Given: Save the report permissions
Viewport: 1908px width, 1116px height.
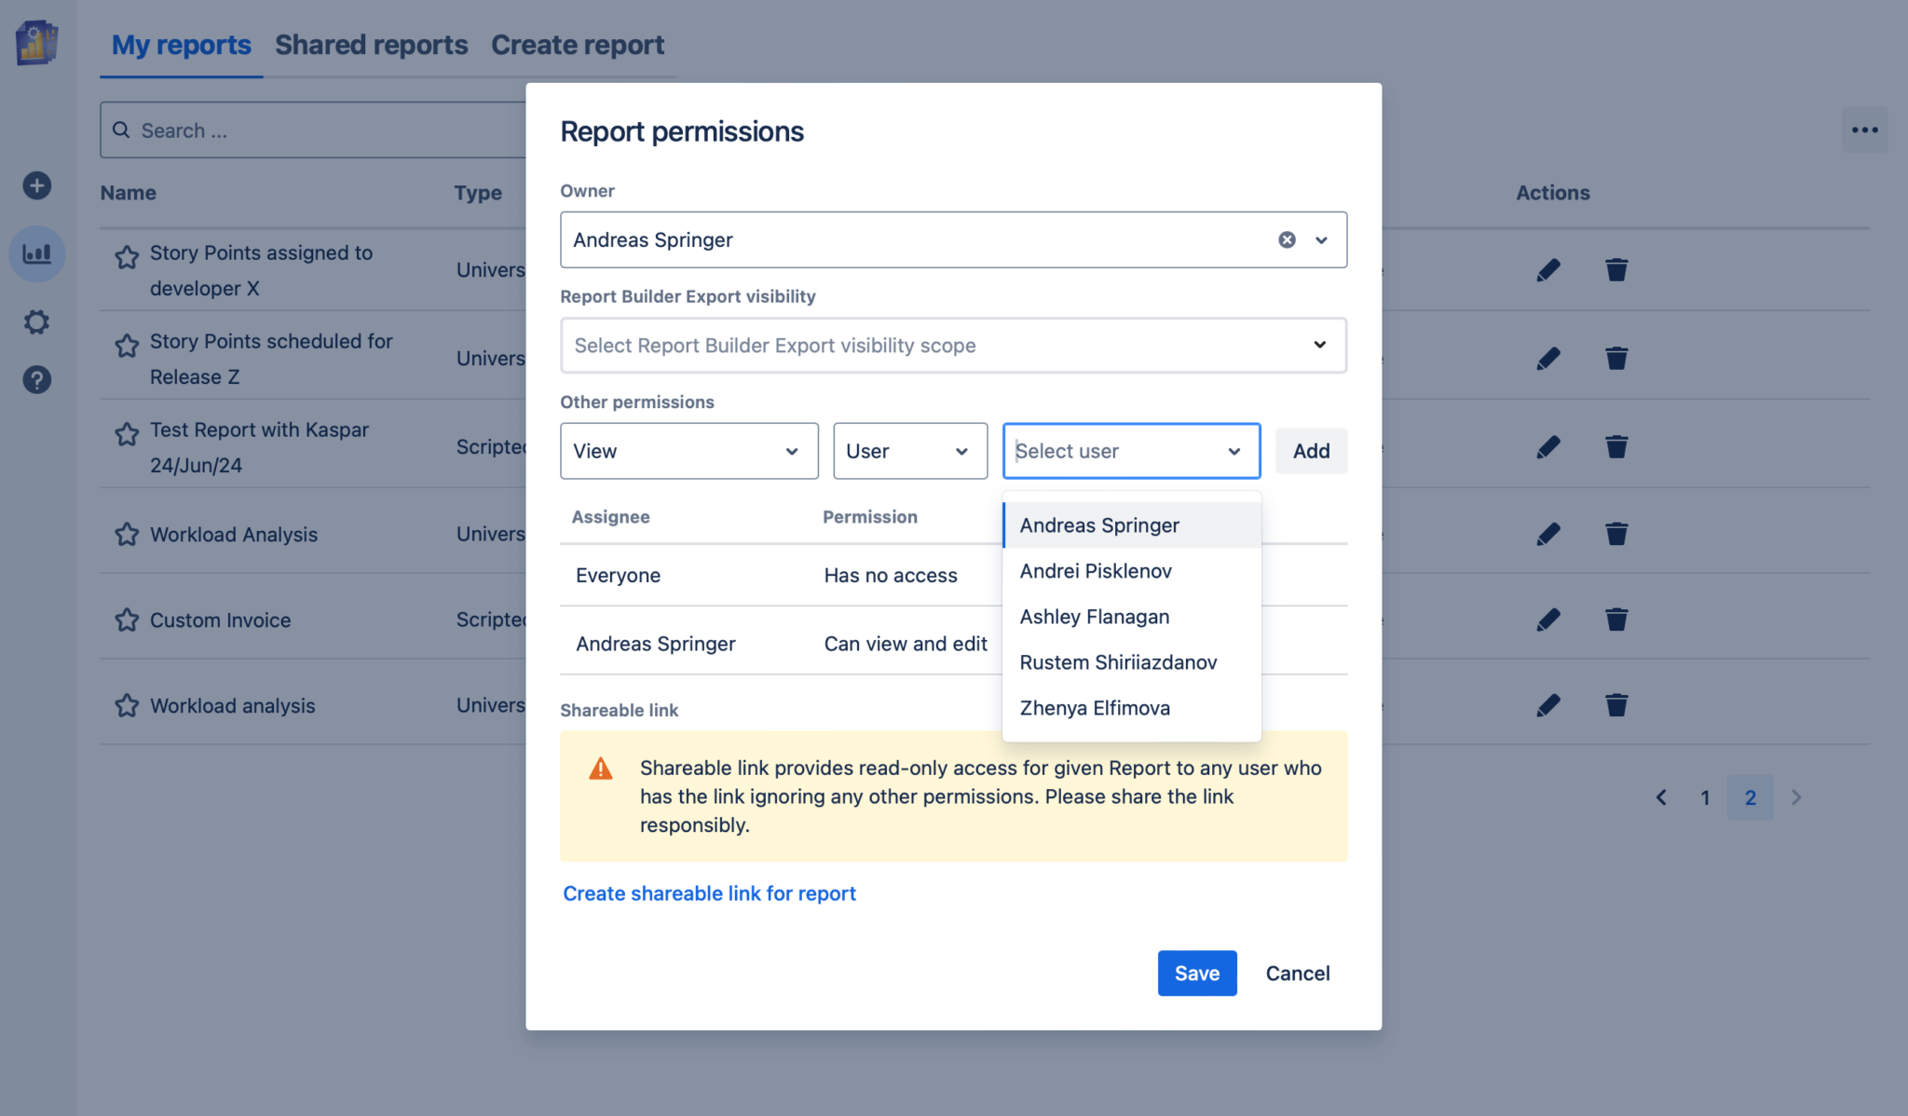Looking at the screenshot, I should click(1197, 973).
